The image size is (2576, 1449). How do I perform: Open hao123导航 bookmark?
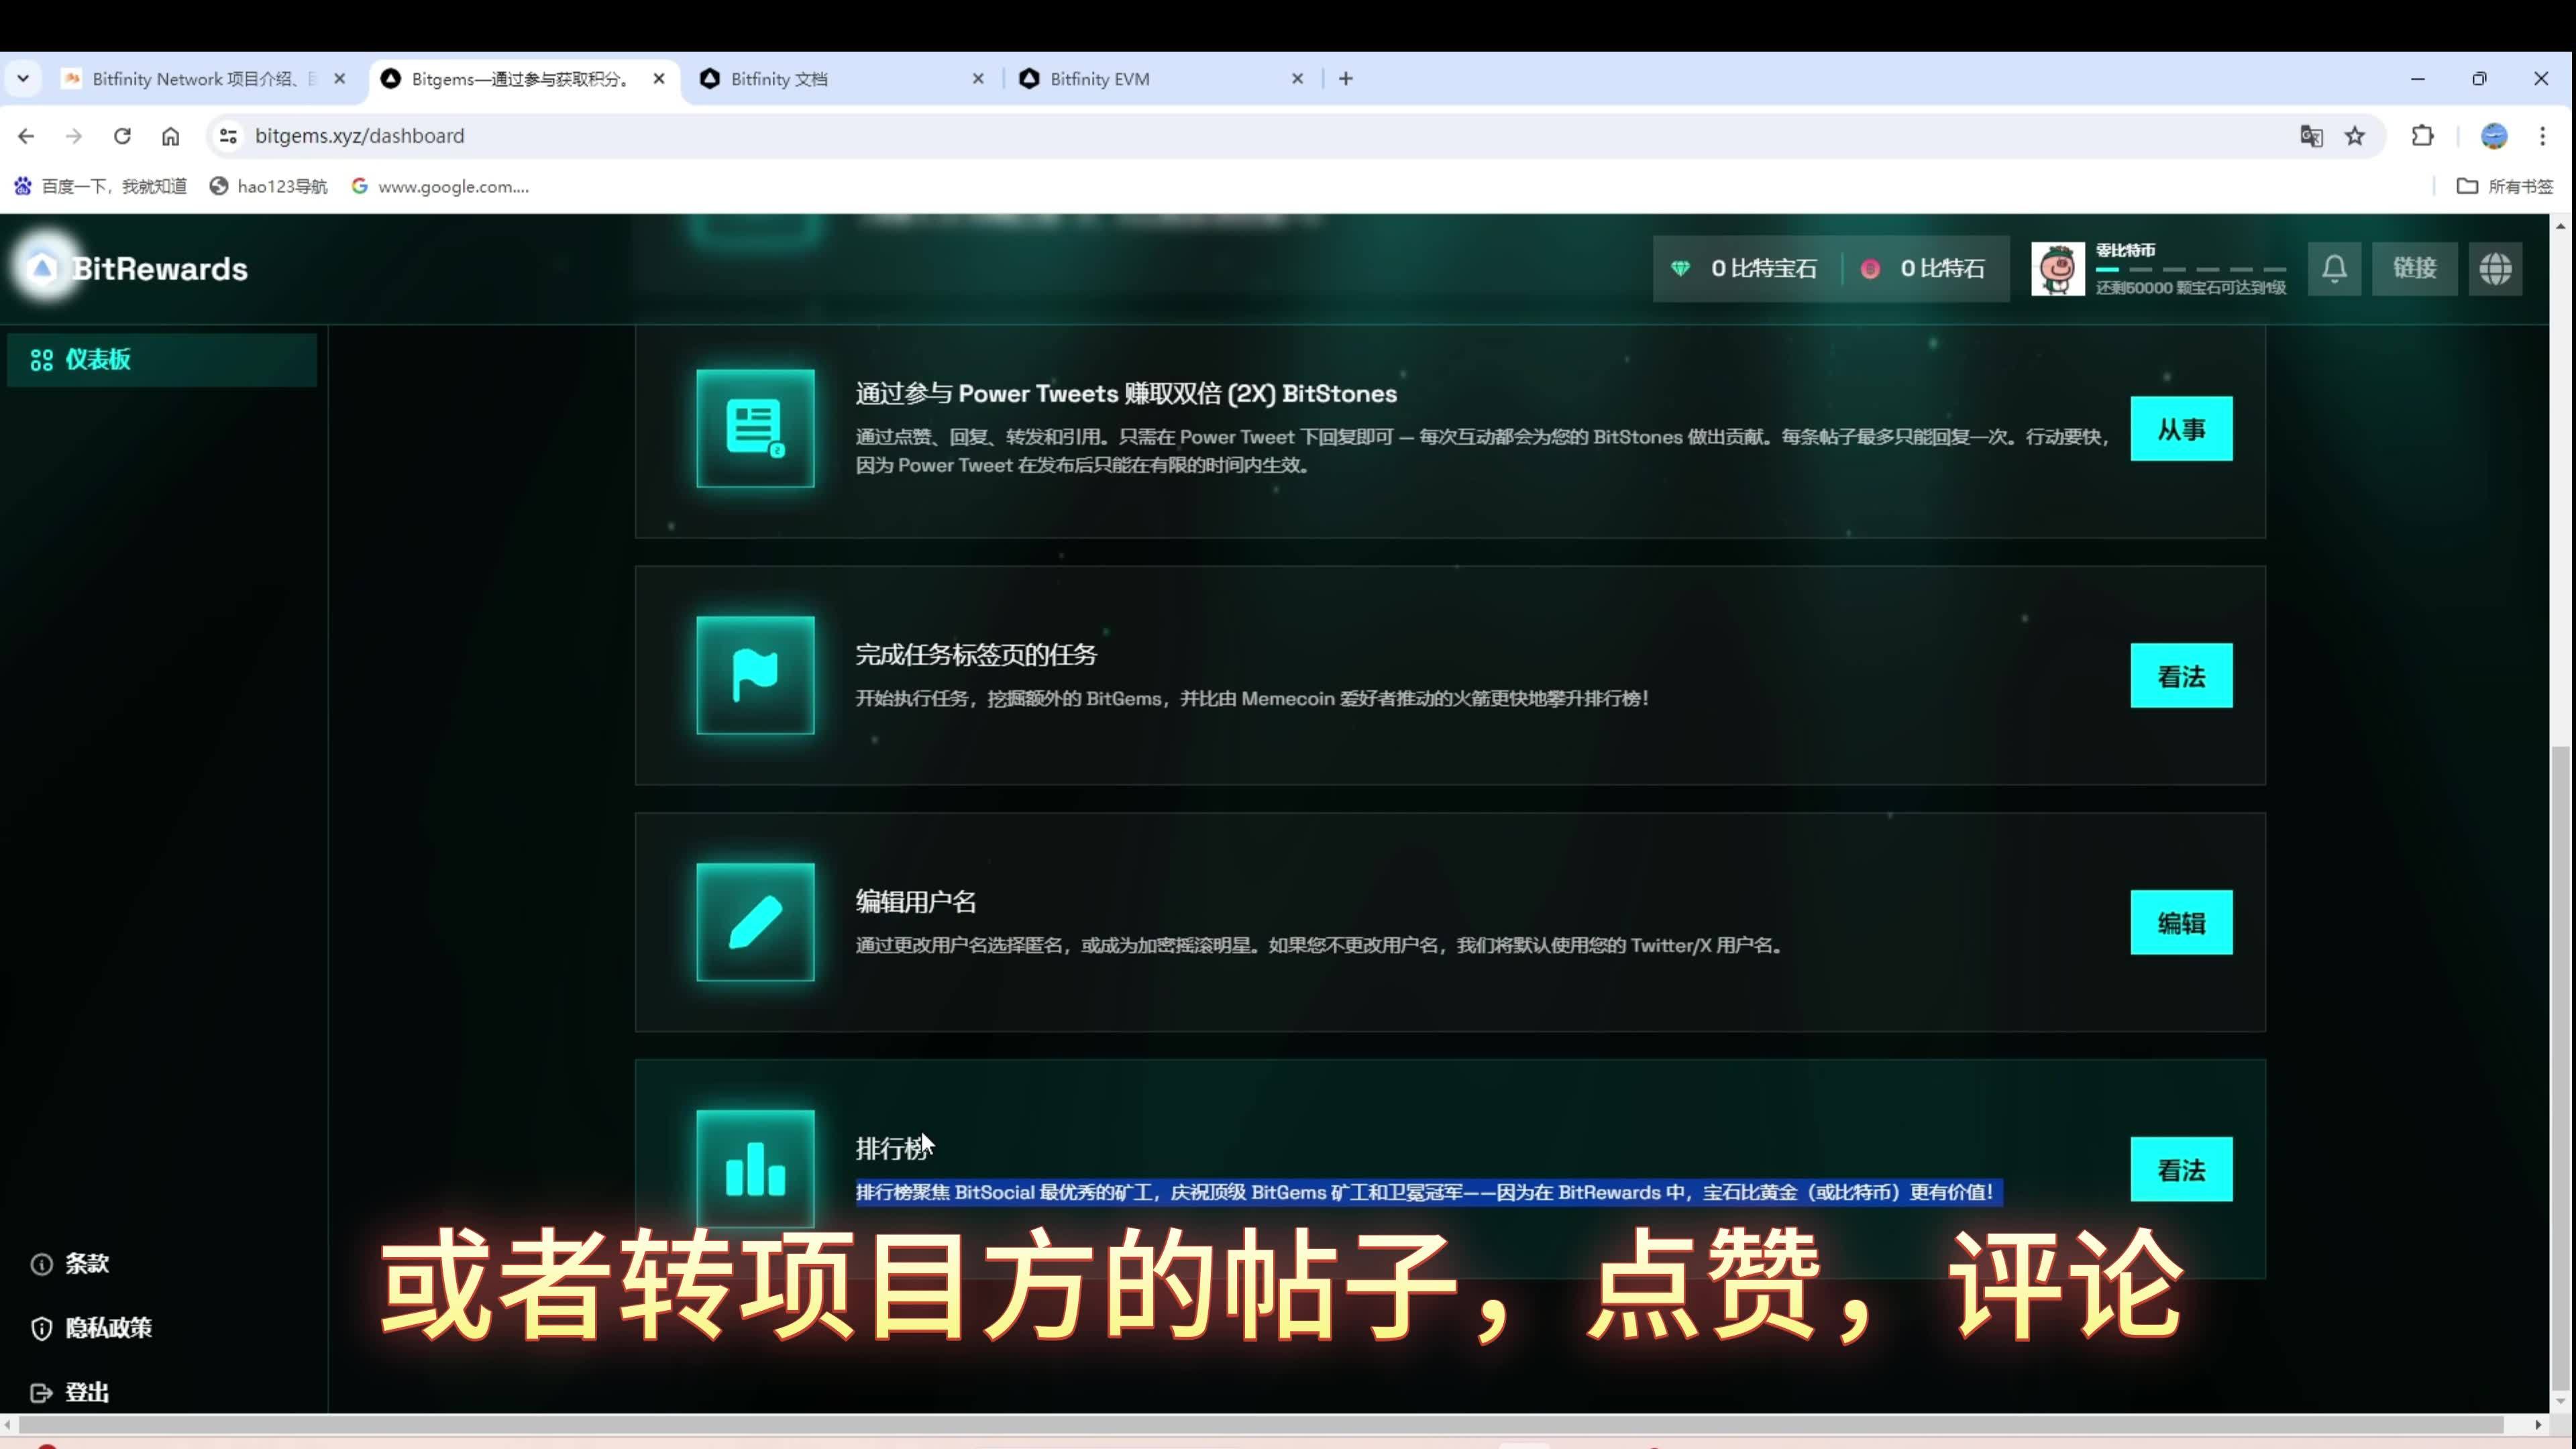269,186
